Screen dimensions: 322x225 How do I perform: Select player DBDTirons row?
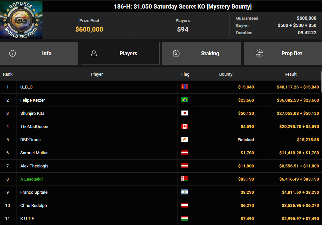[30, 140]
